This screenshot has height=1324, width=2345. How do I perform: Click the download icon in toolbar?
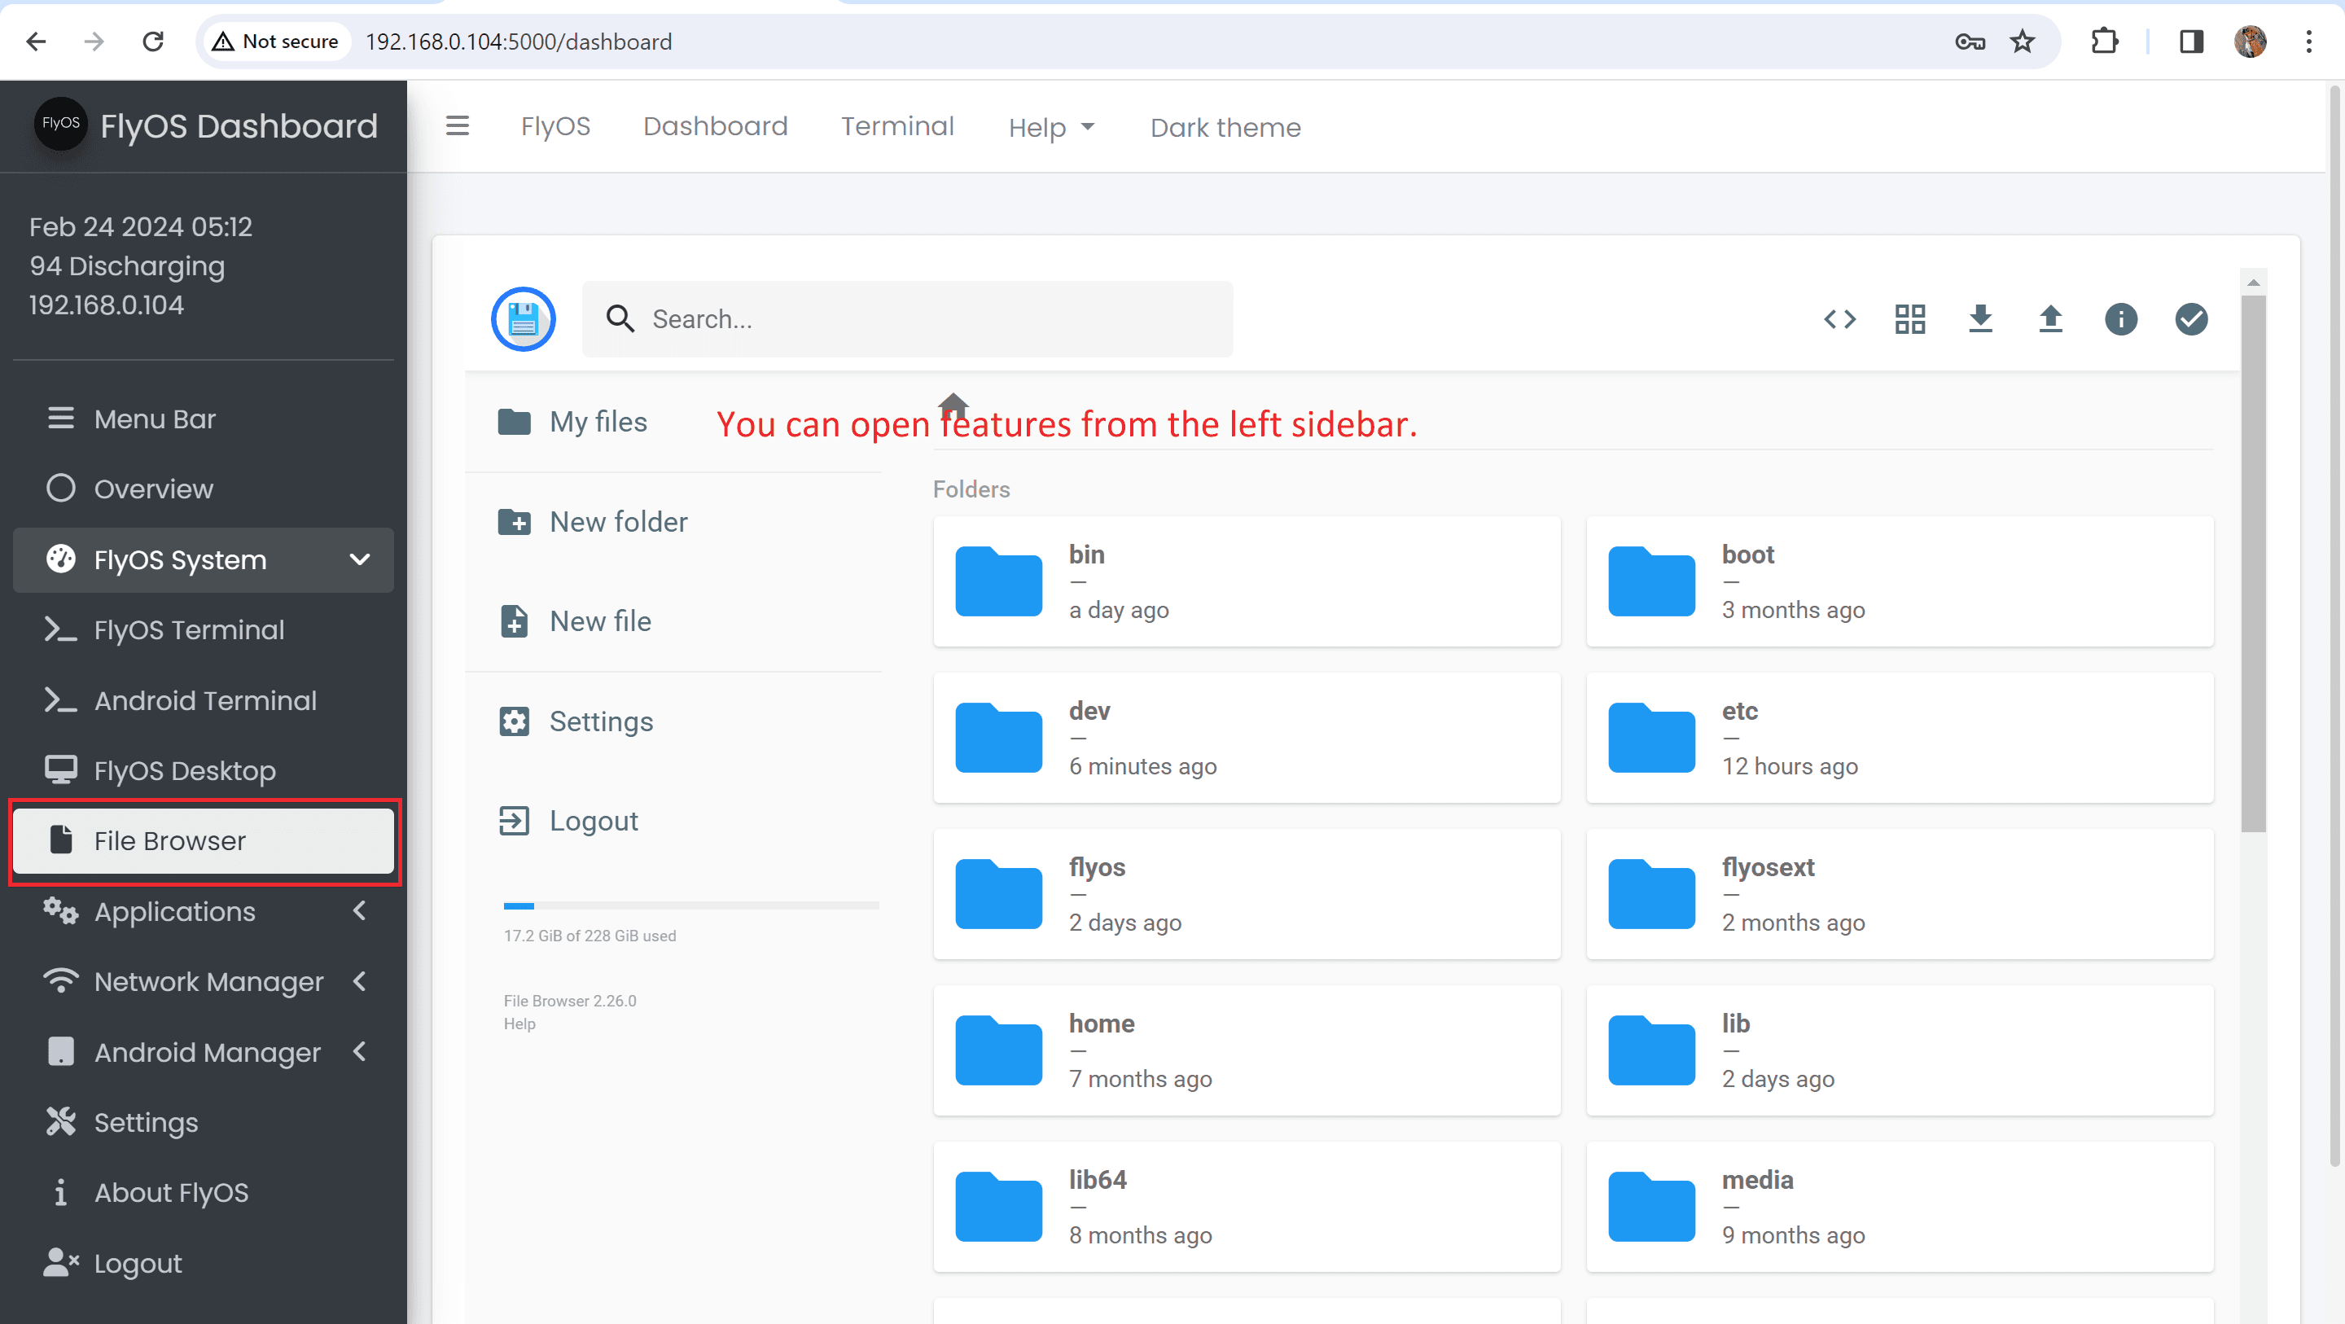click(x=1978, y=318)
